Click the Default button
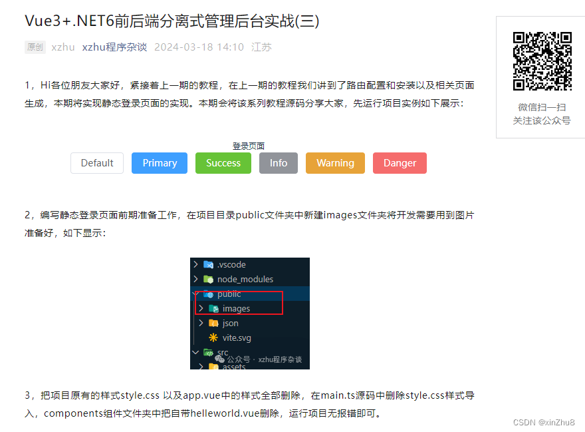Image resolution: width=585 pixels, height=432 pixels. (96, 162)
